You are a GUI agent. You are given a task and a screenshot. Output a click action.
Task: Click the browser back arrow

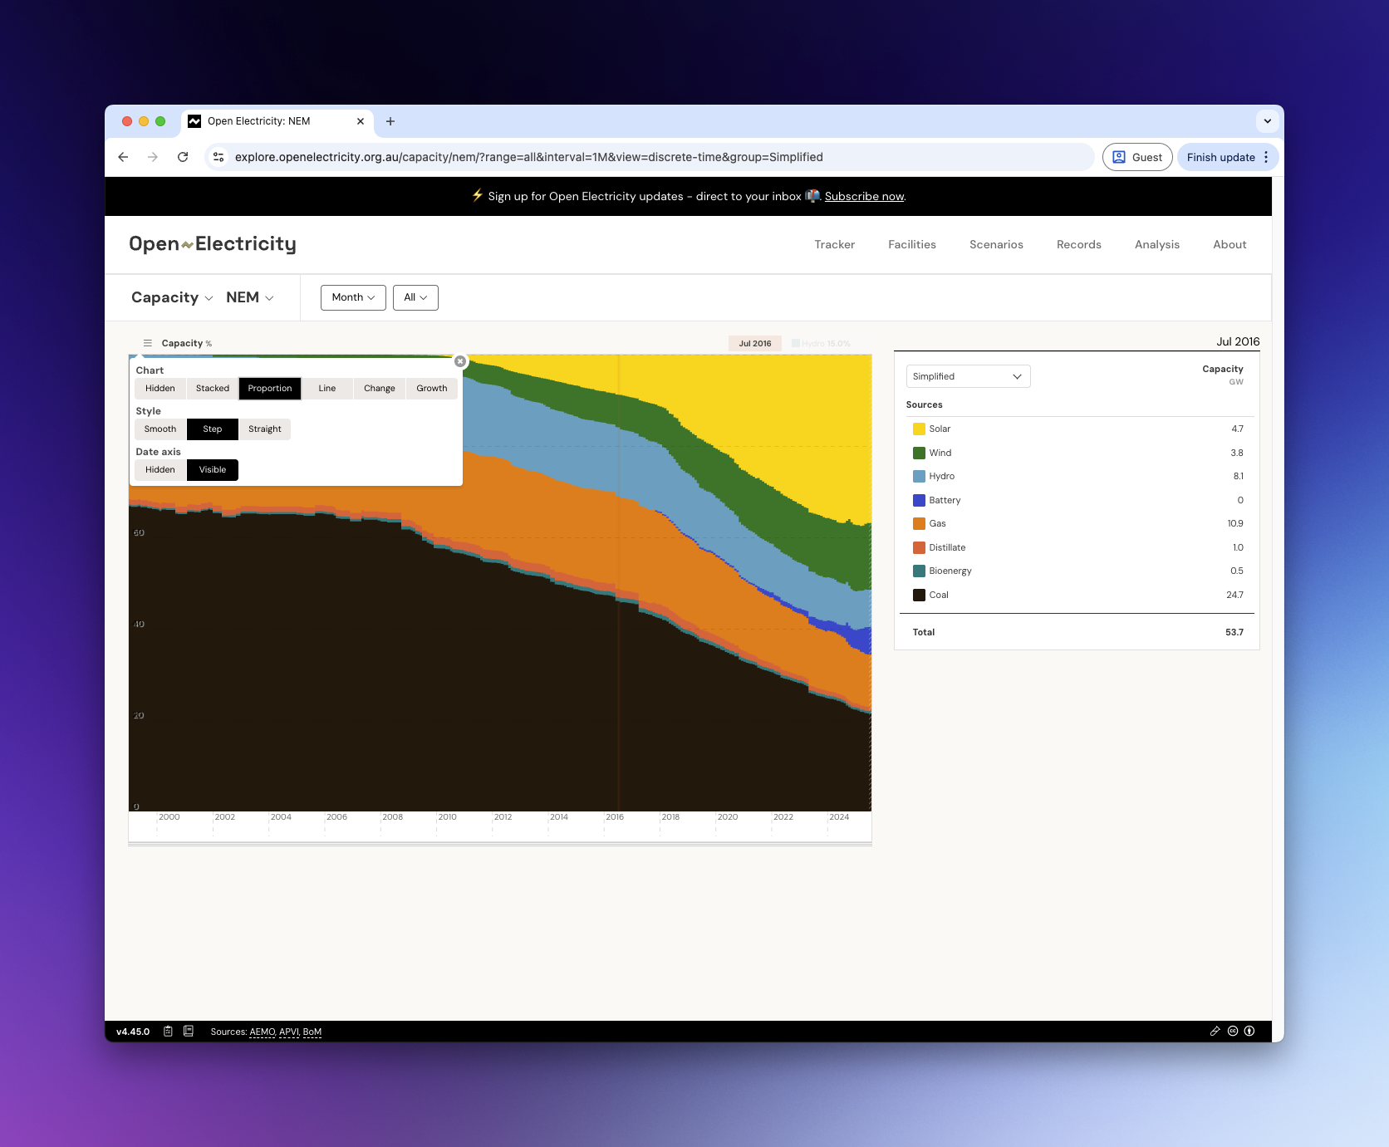123,157
